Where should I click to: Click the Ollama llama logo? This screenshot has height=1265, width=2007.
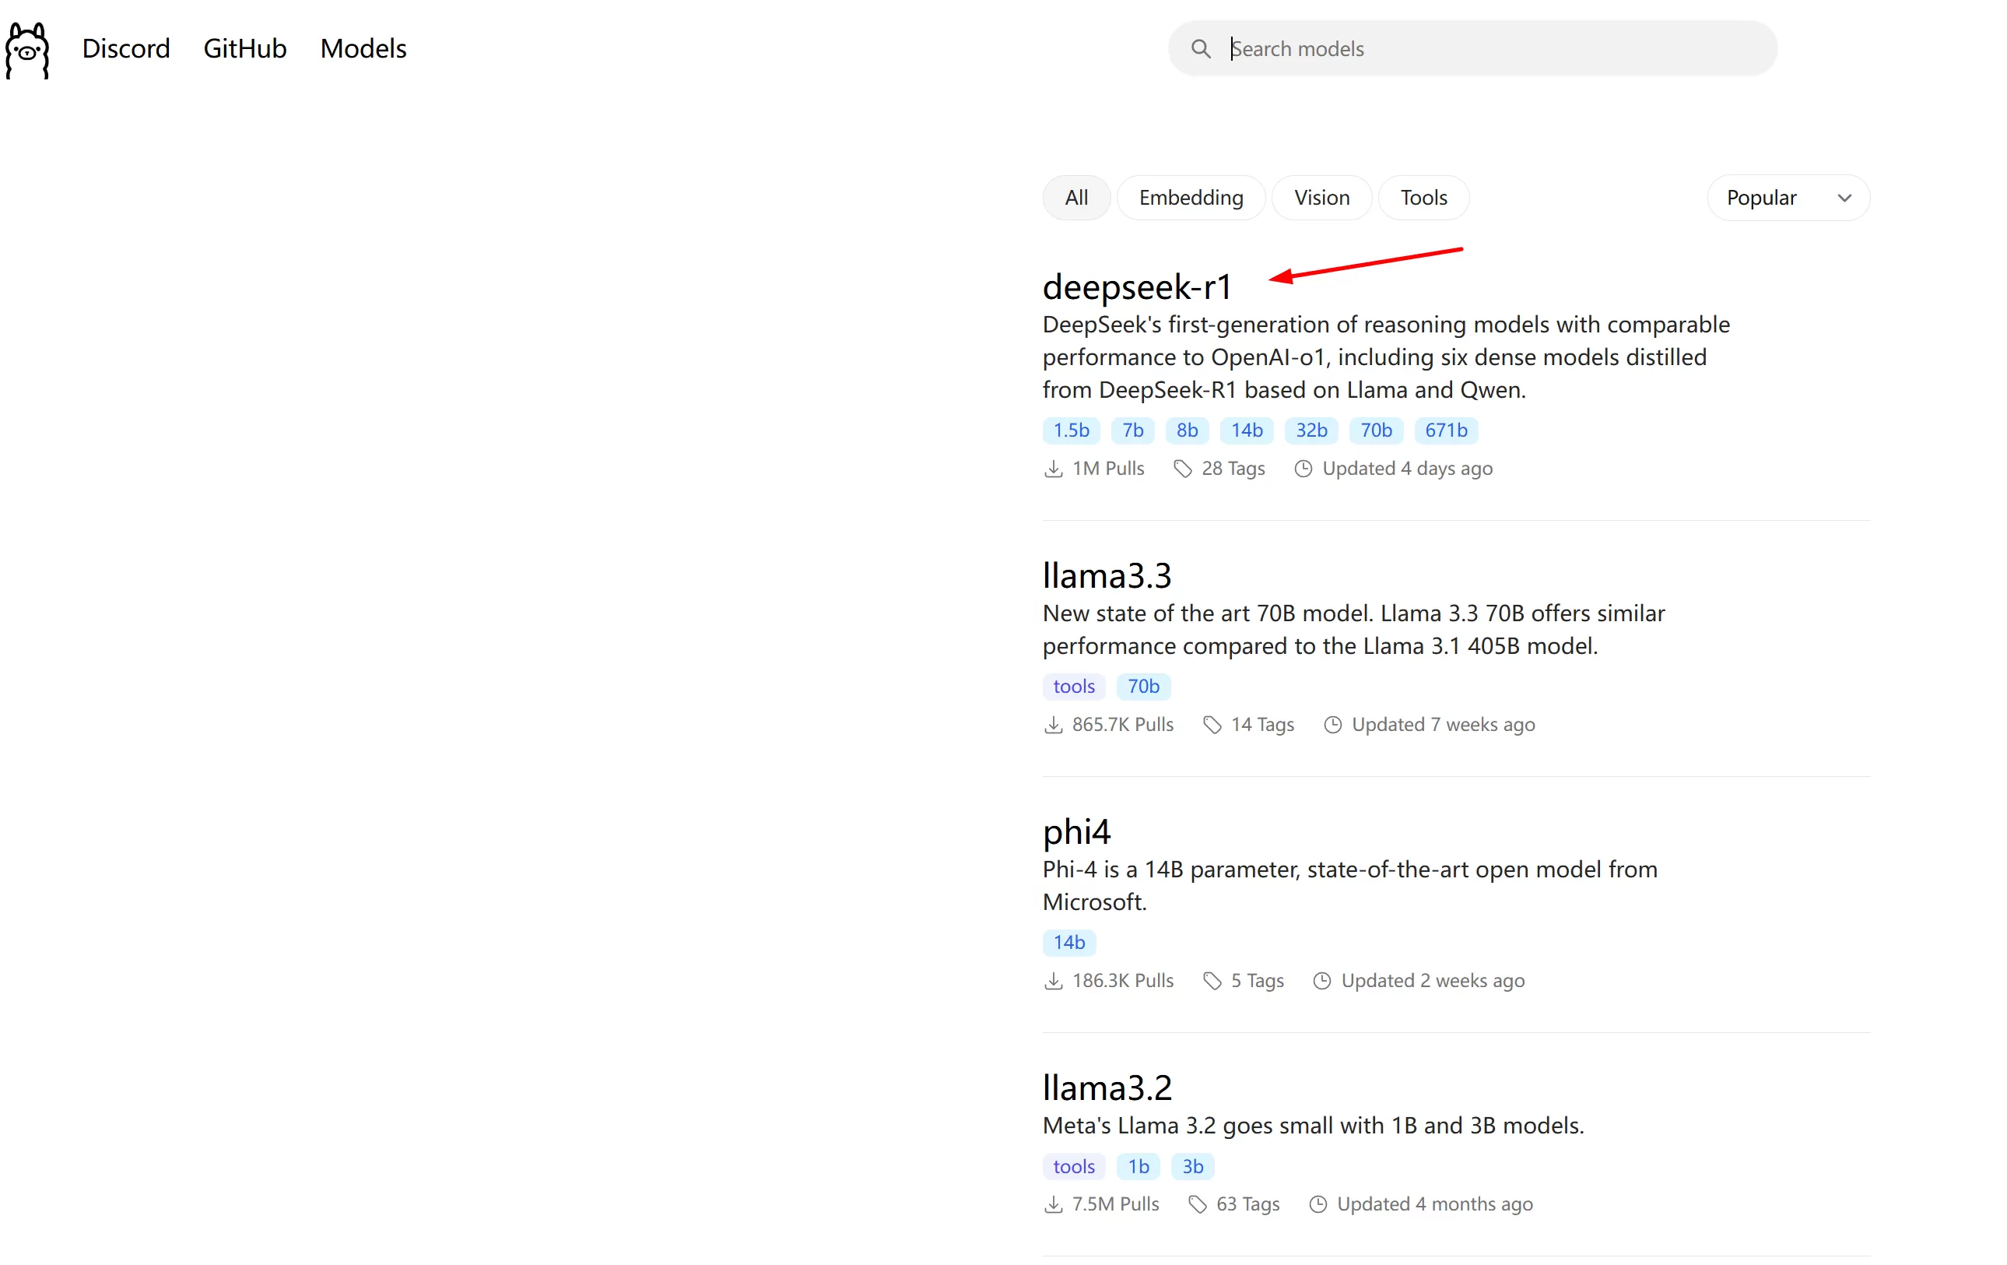(x=27, y=50)
